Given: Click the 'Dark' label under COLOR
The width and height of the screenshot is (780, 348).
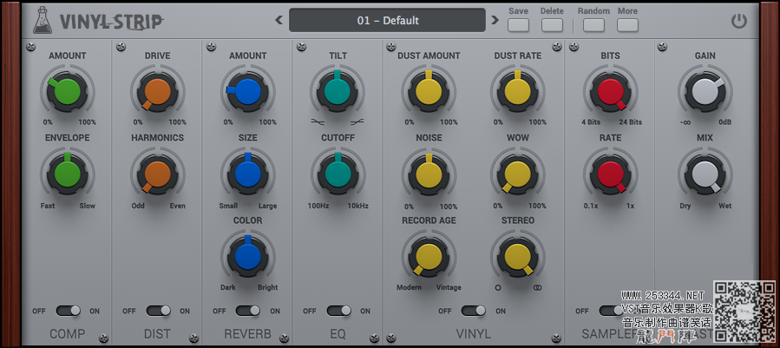Looking at the screenshot, I should click(228, 287).
